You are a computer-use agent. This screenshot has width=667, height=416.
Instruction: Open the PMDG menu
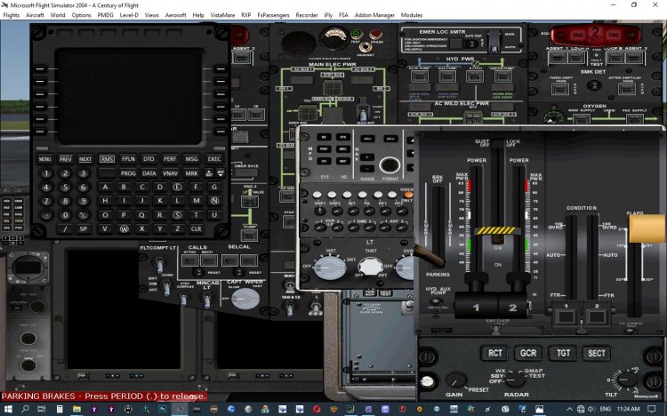[105, 15]
